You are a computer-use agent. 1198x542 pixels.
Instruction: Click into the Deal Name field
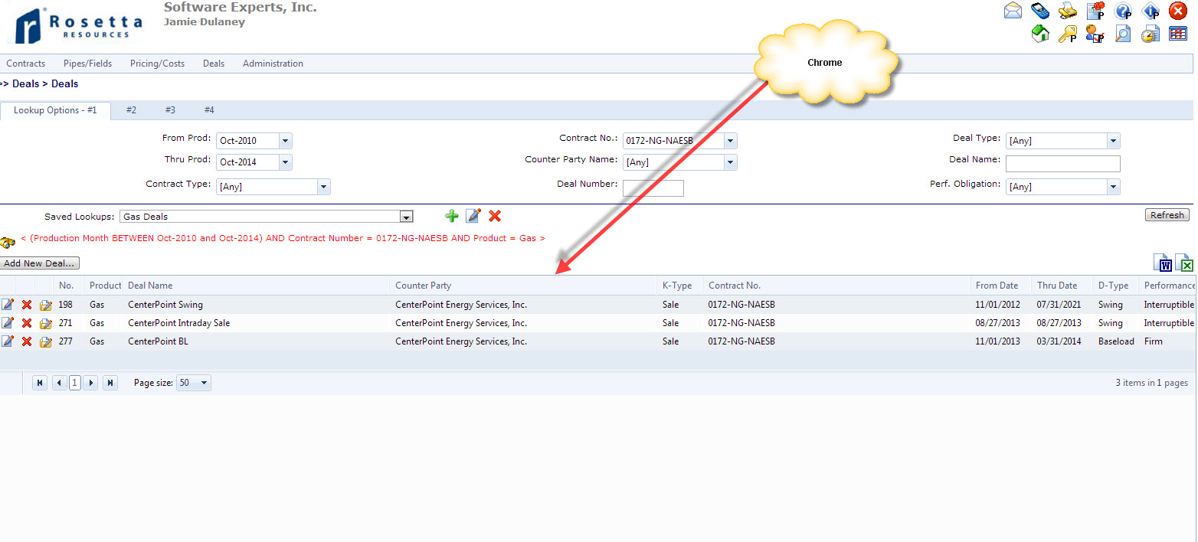tap(1063, 164)
